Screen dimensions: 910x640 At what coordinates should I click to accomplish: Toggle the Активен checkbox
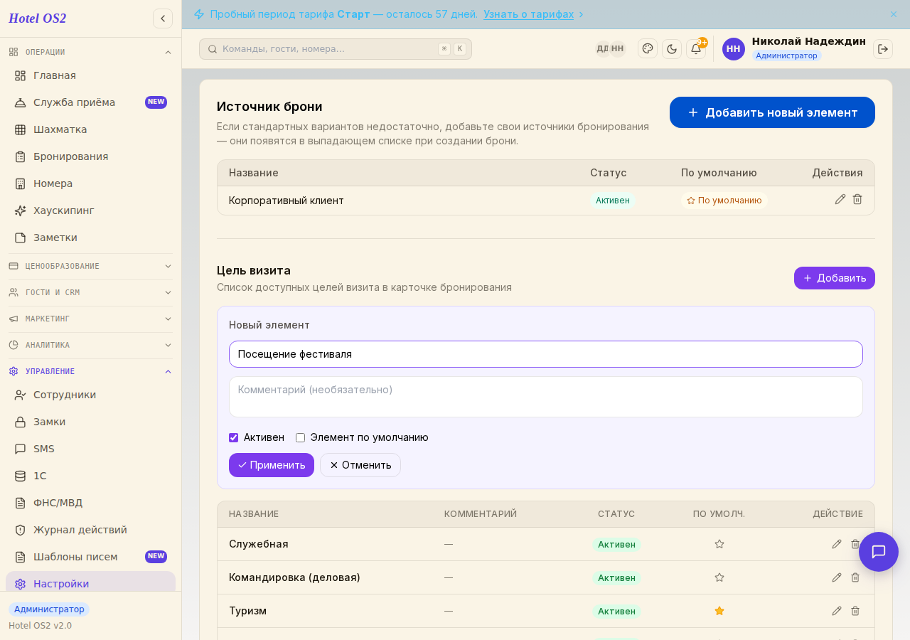(x=233, y=437)
